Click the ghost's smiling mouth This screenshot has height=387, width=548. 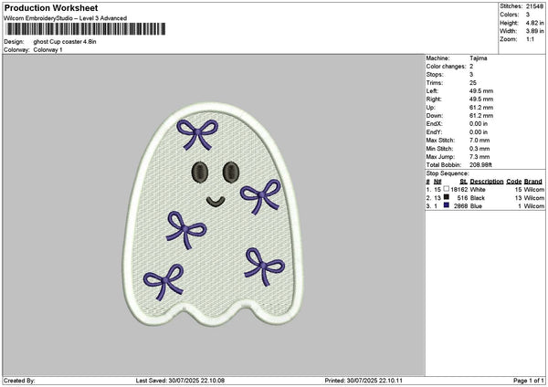coord(213,200)
